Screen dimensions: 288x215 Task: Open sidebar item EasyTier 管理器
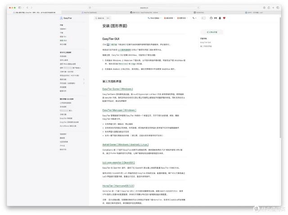click(66, 118)
